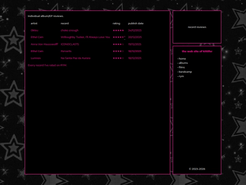This screenshot has height=185, width=246.
Task: Click the star rating in the Perverts row
Action: pyautogui.click(x=118, y=51)
